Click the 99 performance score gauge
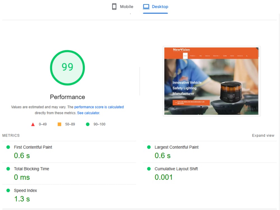The image size is (280, 210). click(67, 68)
